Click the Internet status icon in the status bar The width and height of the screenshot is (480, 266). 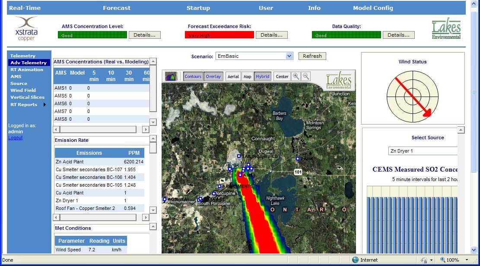[356, 260]
